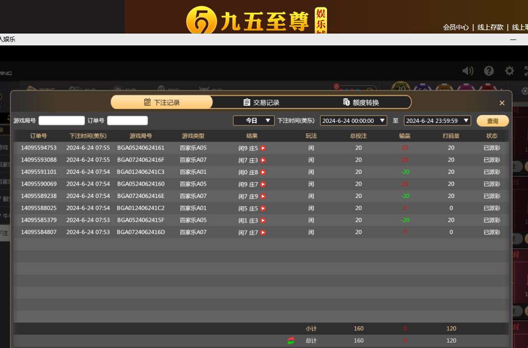Play video replay for order 14095594753

point(263,148)
